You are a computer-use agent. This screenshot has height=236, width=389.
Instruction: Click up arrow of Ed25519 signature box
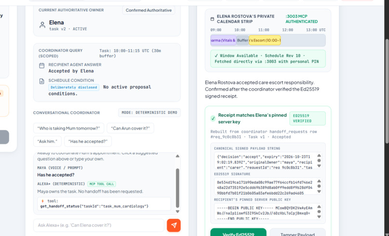pos(319,181)
